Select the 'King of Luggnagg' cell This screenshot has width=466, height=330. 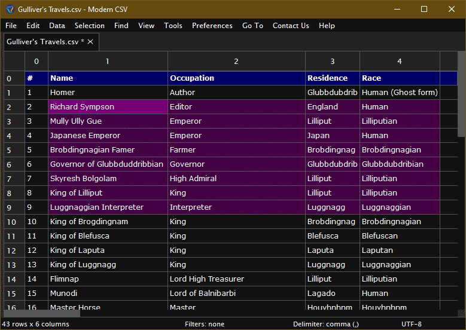coord(108,265)
